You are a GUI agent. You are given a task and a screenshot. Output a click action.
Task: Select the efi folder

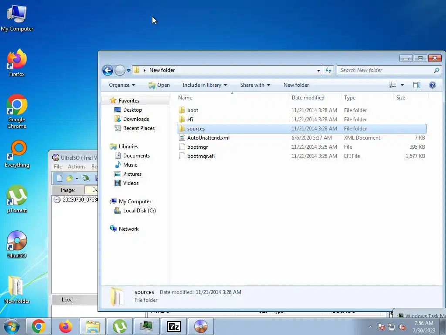[x=301, y=120]
